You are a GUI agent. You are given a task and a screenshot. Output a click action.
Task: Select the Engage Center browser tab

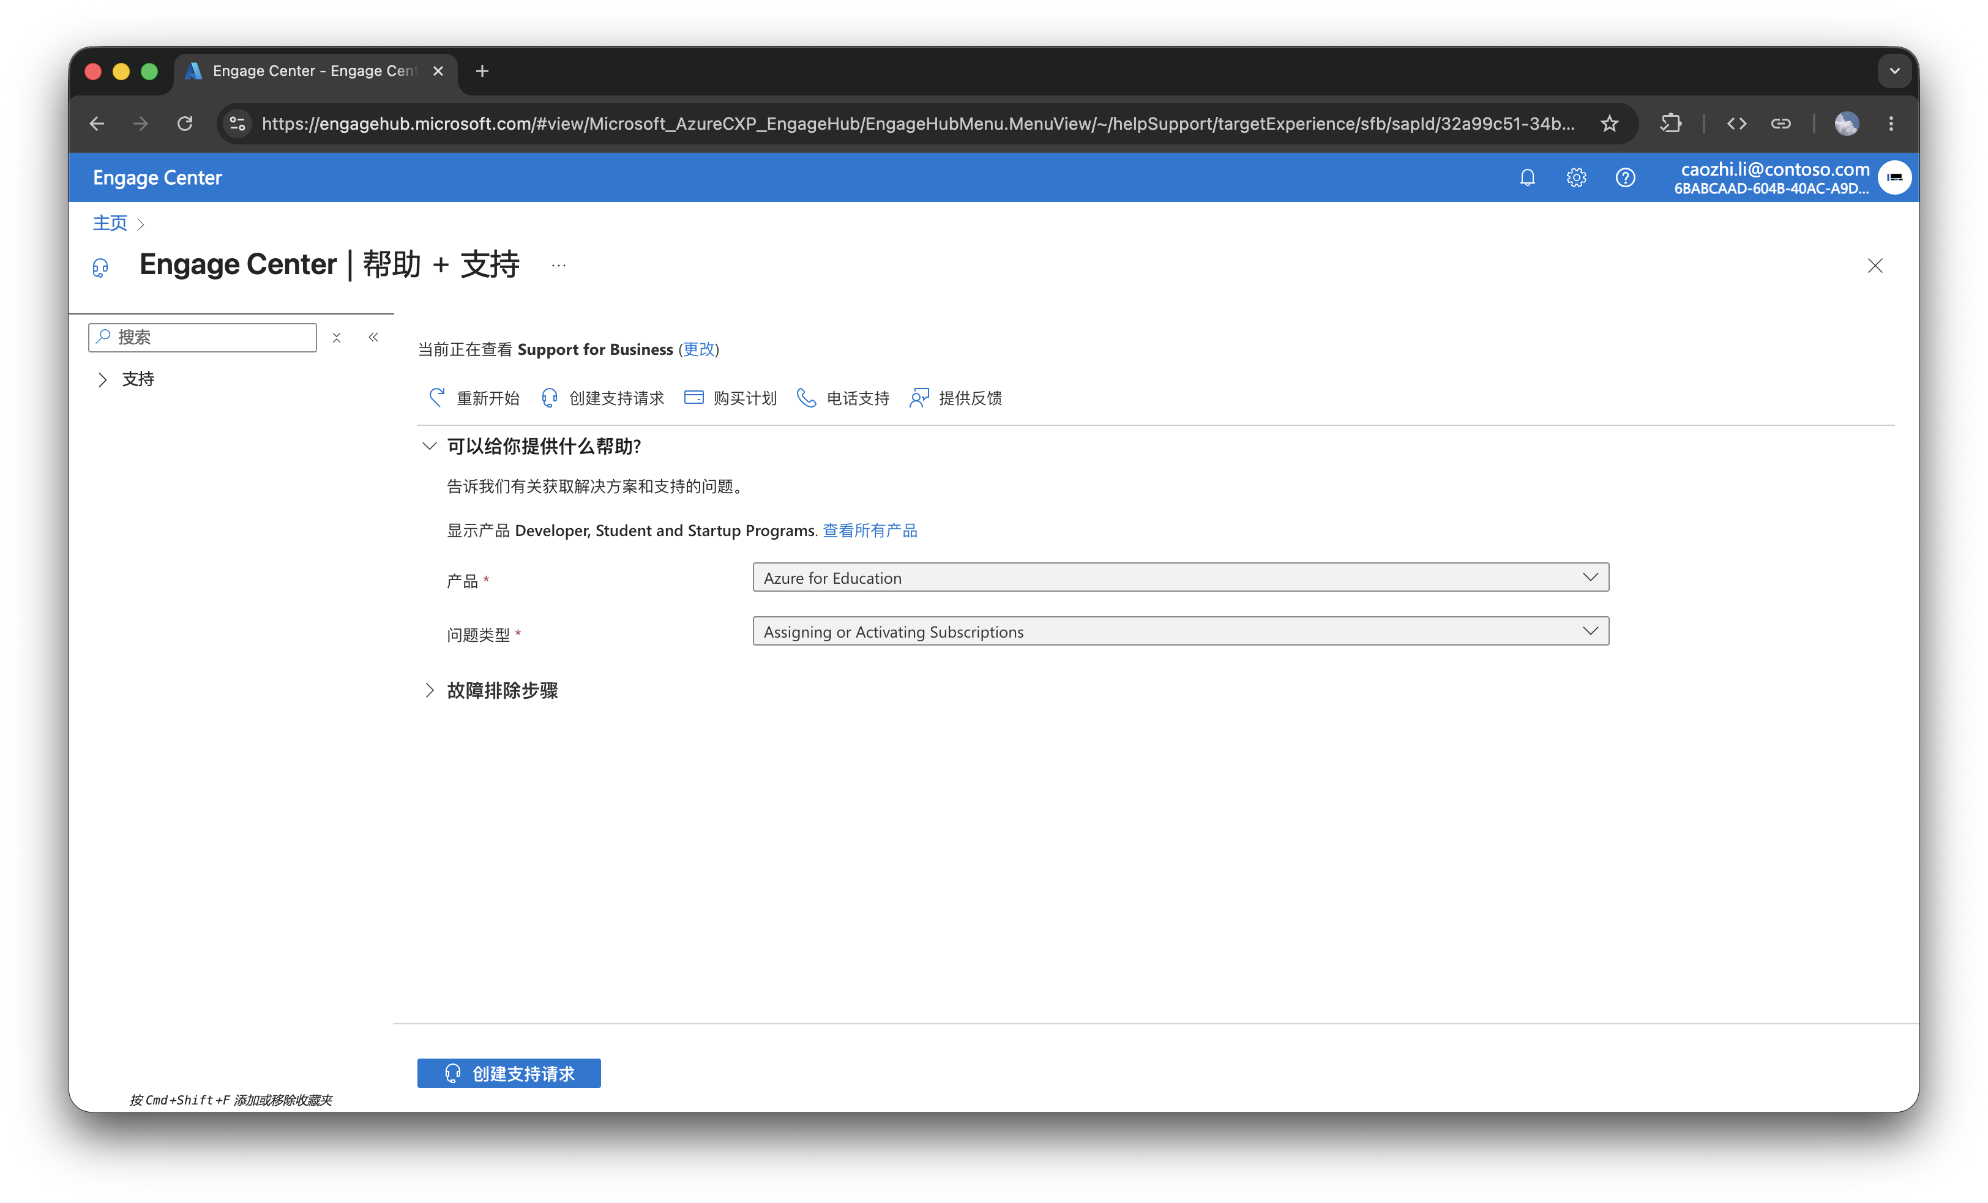[315, 71]
